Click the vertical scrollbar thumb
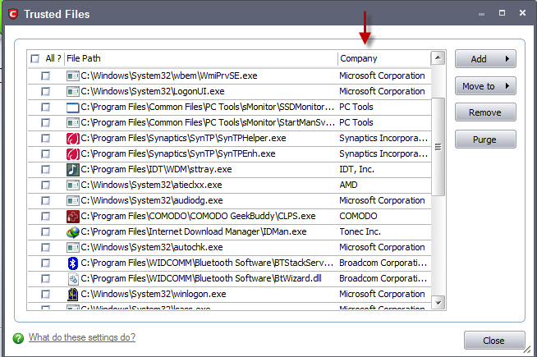537x357 pixels. pyautogui.click(x=438, y=147)
